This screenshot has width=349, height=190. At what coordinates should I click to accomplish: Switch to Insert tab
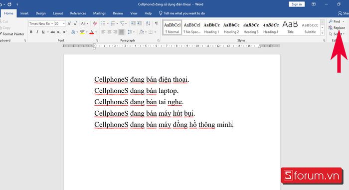[24, 13]
